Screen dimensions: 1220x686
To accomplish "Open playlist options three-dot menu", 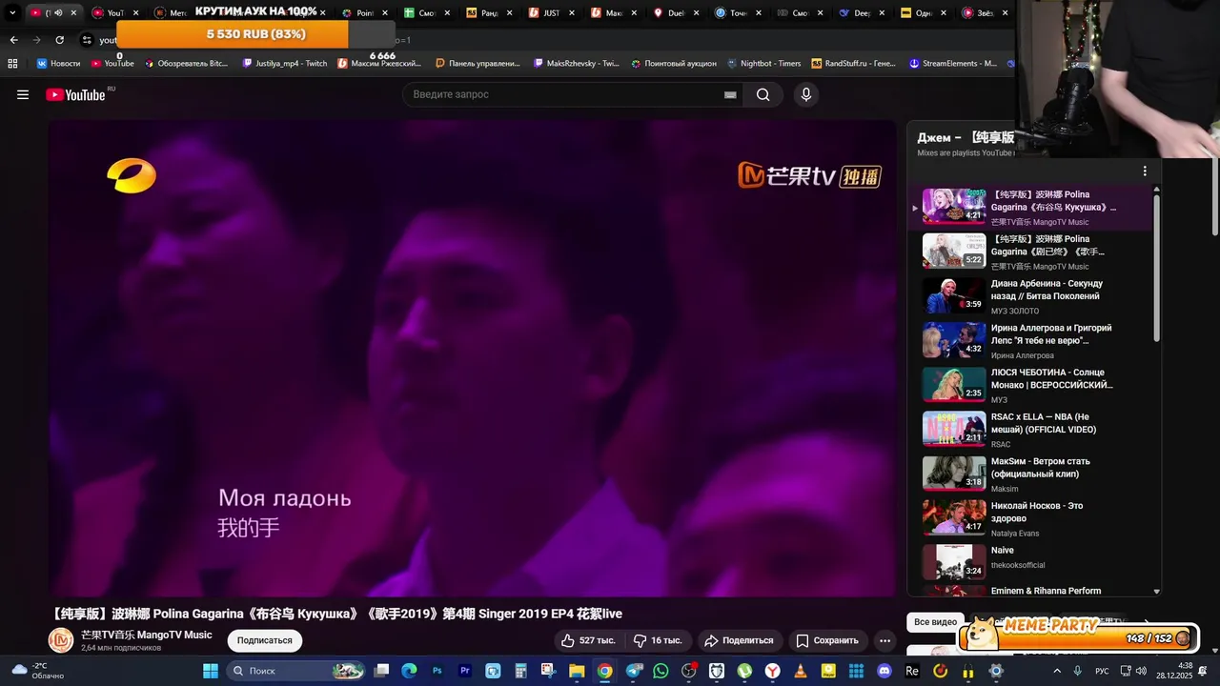I will [1145, 171].
